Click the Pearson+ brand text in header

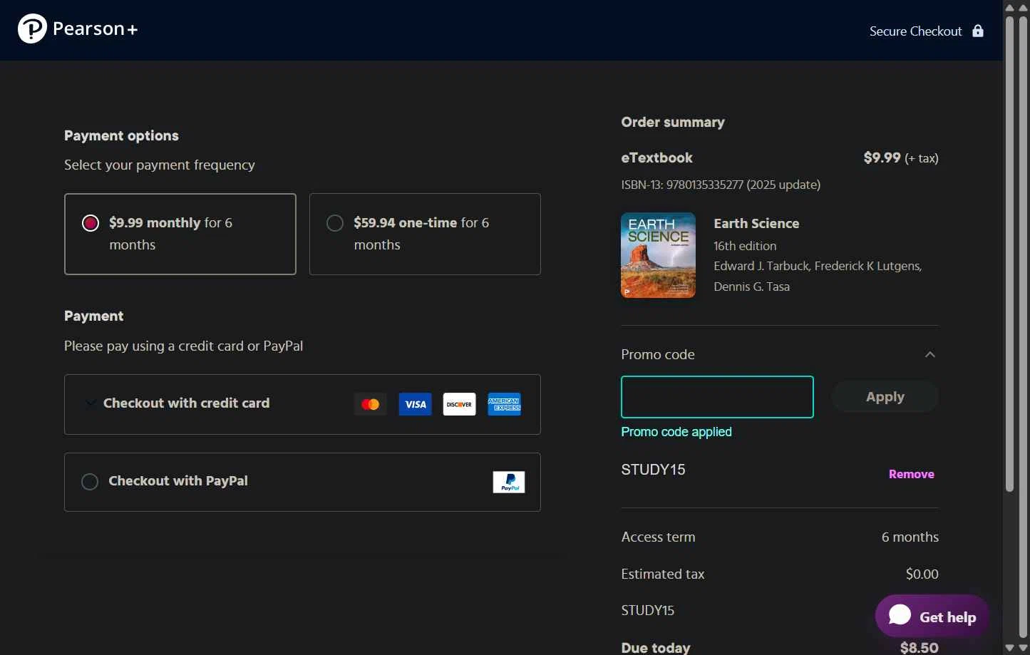[95, 29]
